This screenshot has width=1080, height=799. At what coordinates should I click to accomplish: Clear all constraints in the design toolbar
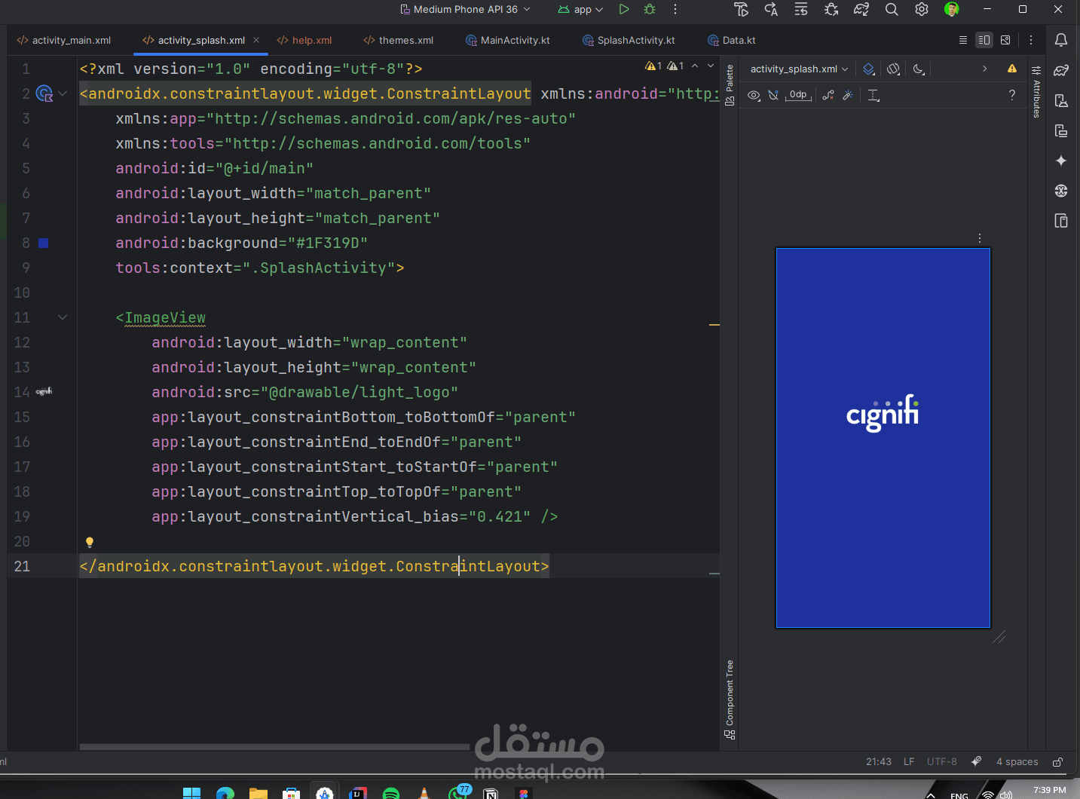pos(828,95)
